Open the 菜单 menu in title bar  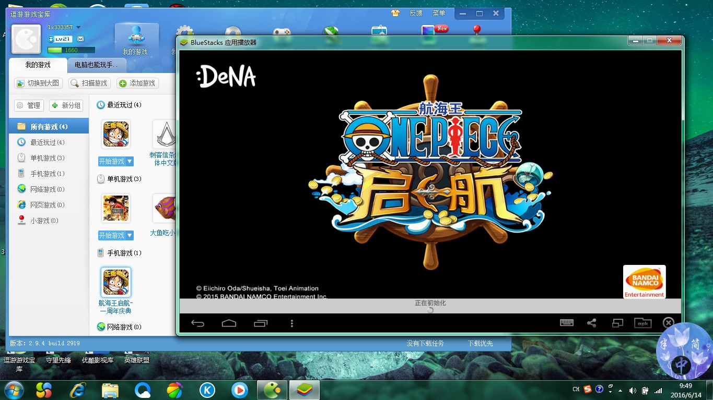tap(439, 13)
